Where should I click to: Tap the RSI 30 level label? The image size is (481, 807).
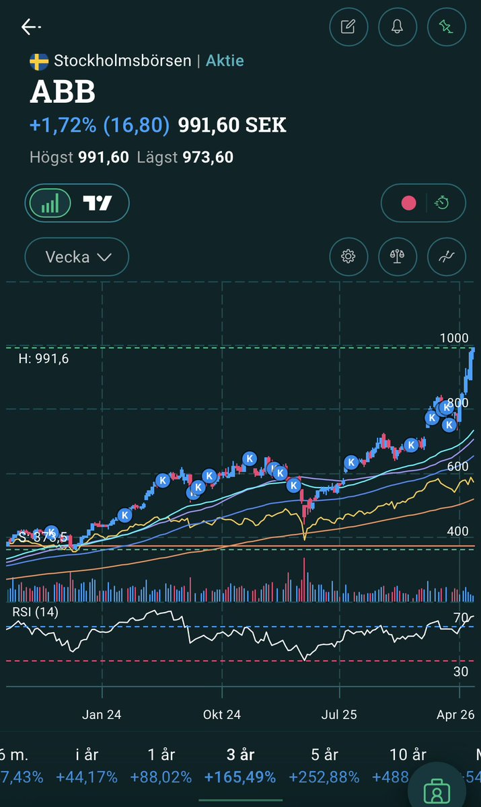click(461, 672)
